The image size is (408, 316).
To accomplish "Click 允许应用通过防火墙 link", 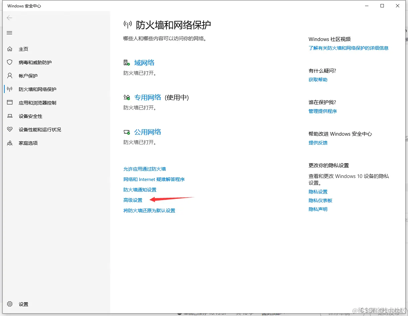I will click(145, 169).
